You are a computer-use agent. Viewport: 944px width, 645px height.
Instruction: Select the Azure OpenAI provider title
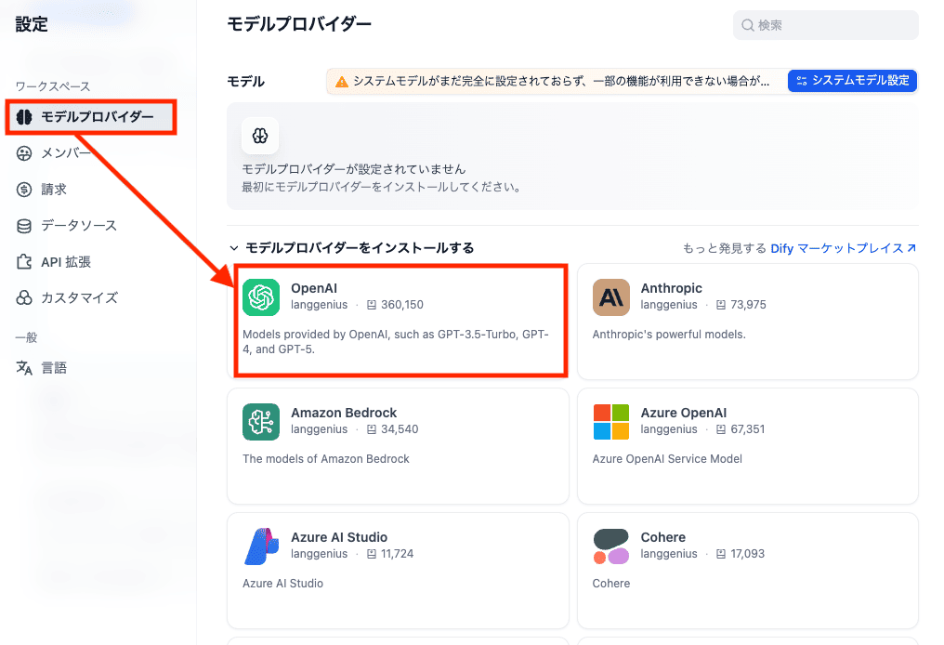683,414
